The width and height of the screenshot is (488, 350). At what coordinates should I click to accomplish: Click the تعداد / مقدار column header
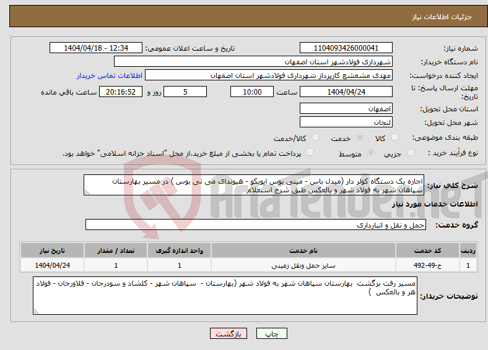click(116, 250)
